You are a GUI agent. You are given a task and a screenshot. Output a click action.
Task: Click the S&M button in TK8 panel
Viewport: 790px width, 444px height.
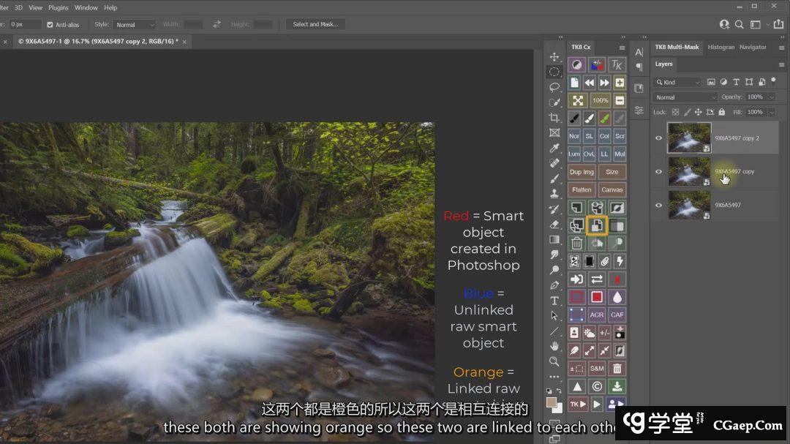597,369
